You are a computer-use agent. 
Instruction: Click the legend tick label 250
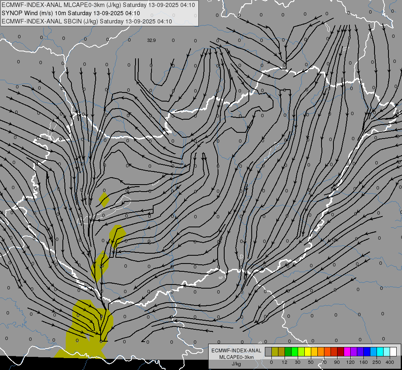[377, 362]
